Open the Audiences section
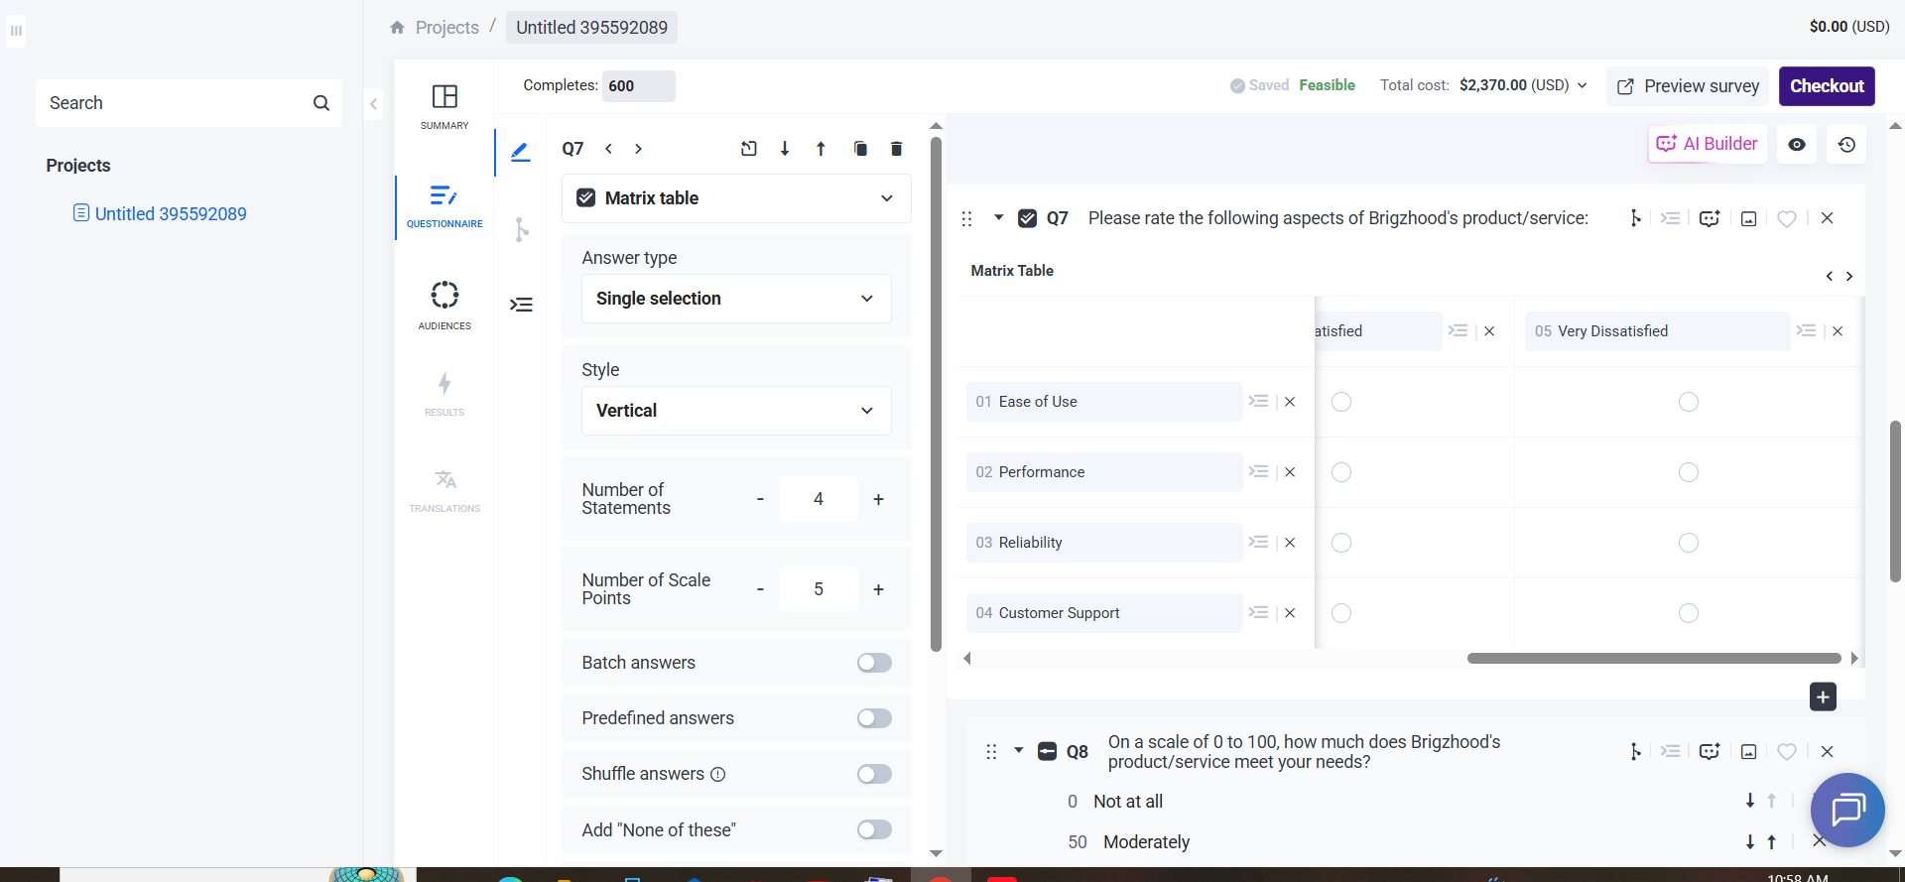The width and height of the screenshot is (1905, 882). (444, 305)
